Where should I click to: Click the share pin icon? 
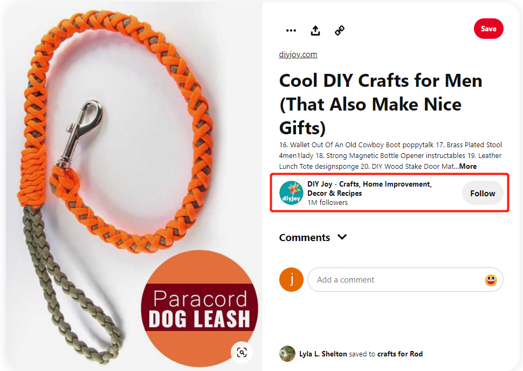(315, 30)
